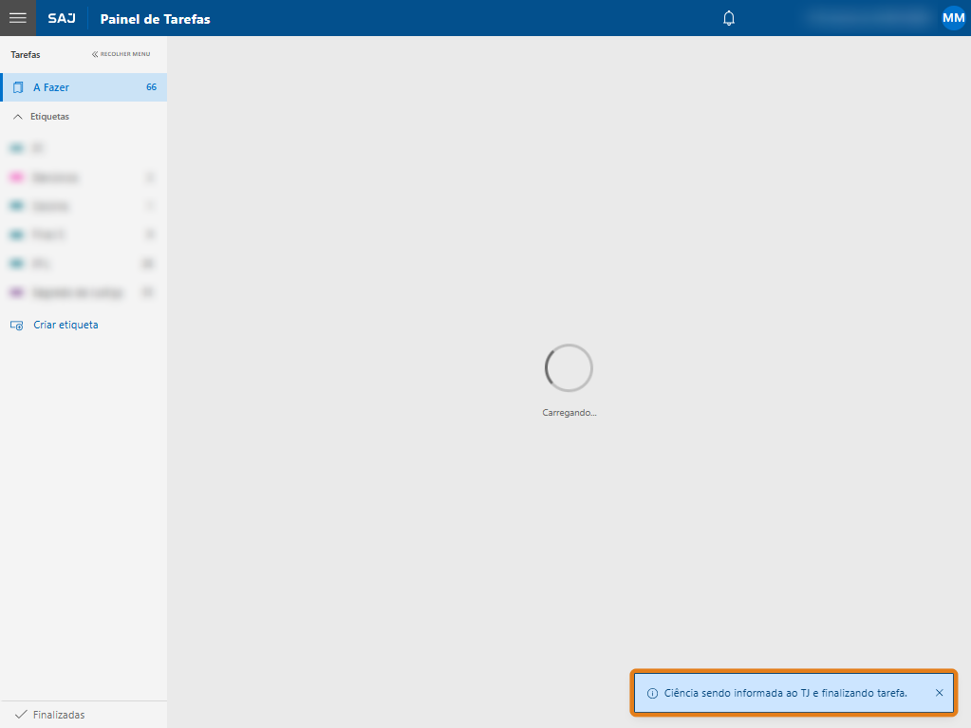Click the A Fazer count badge 66
Image resolution: width=971 pixels, height=728 pixels.
(151, 87)
